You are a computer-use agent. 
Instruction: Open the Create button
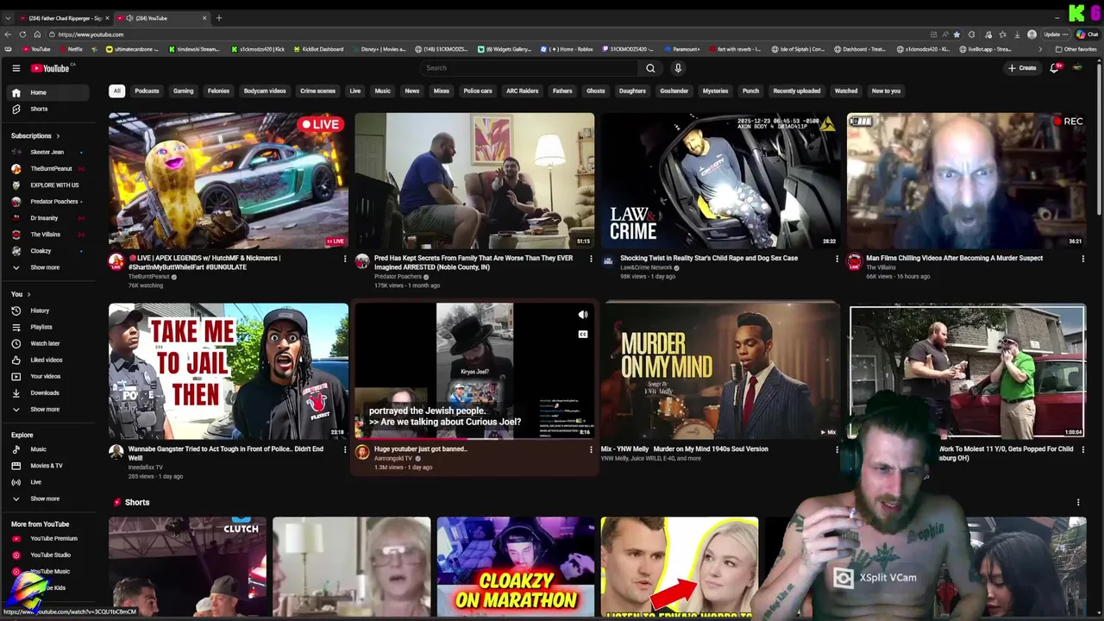coord(1022,68)
